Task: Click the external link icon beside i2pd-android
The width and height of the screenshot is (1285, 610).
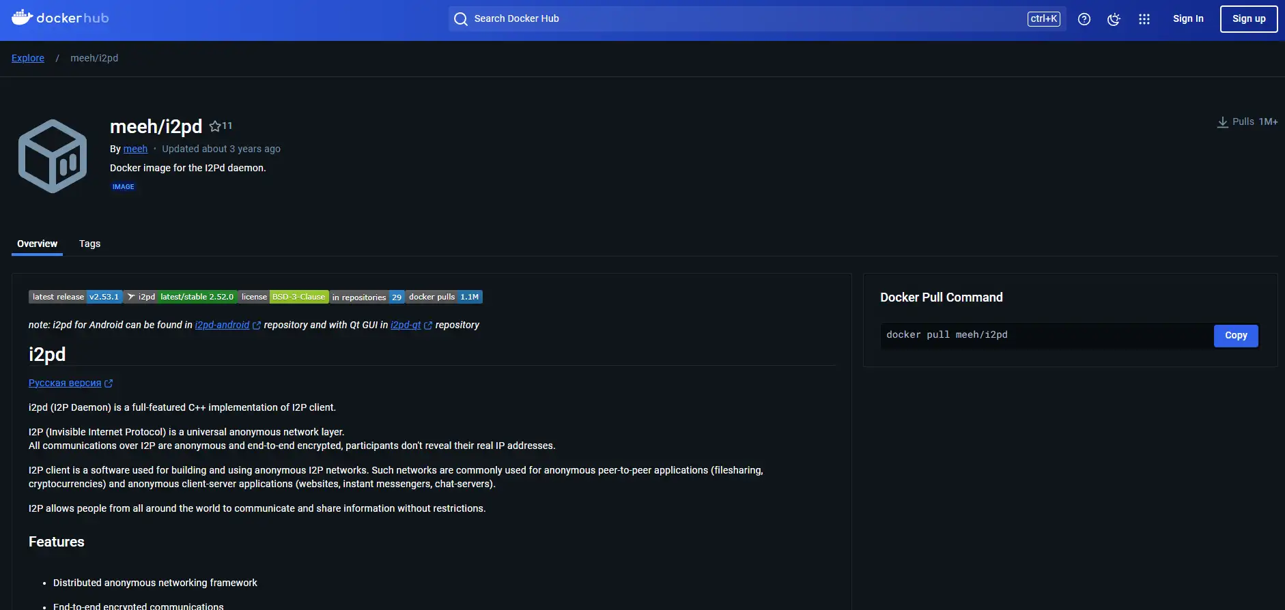Action: 257,325
